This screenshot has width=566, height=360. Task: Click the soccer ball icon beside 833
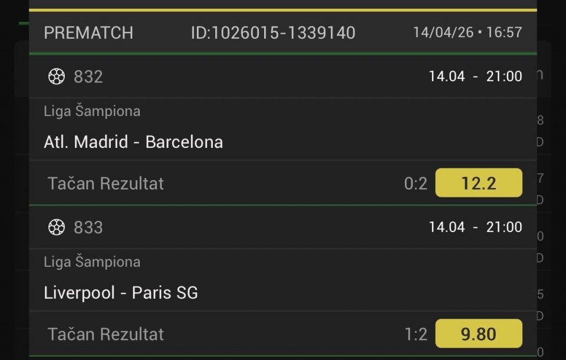click(x=57, y=227)
